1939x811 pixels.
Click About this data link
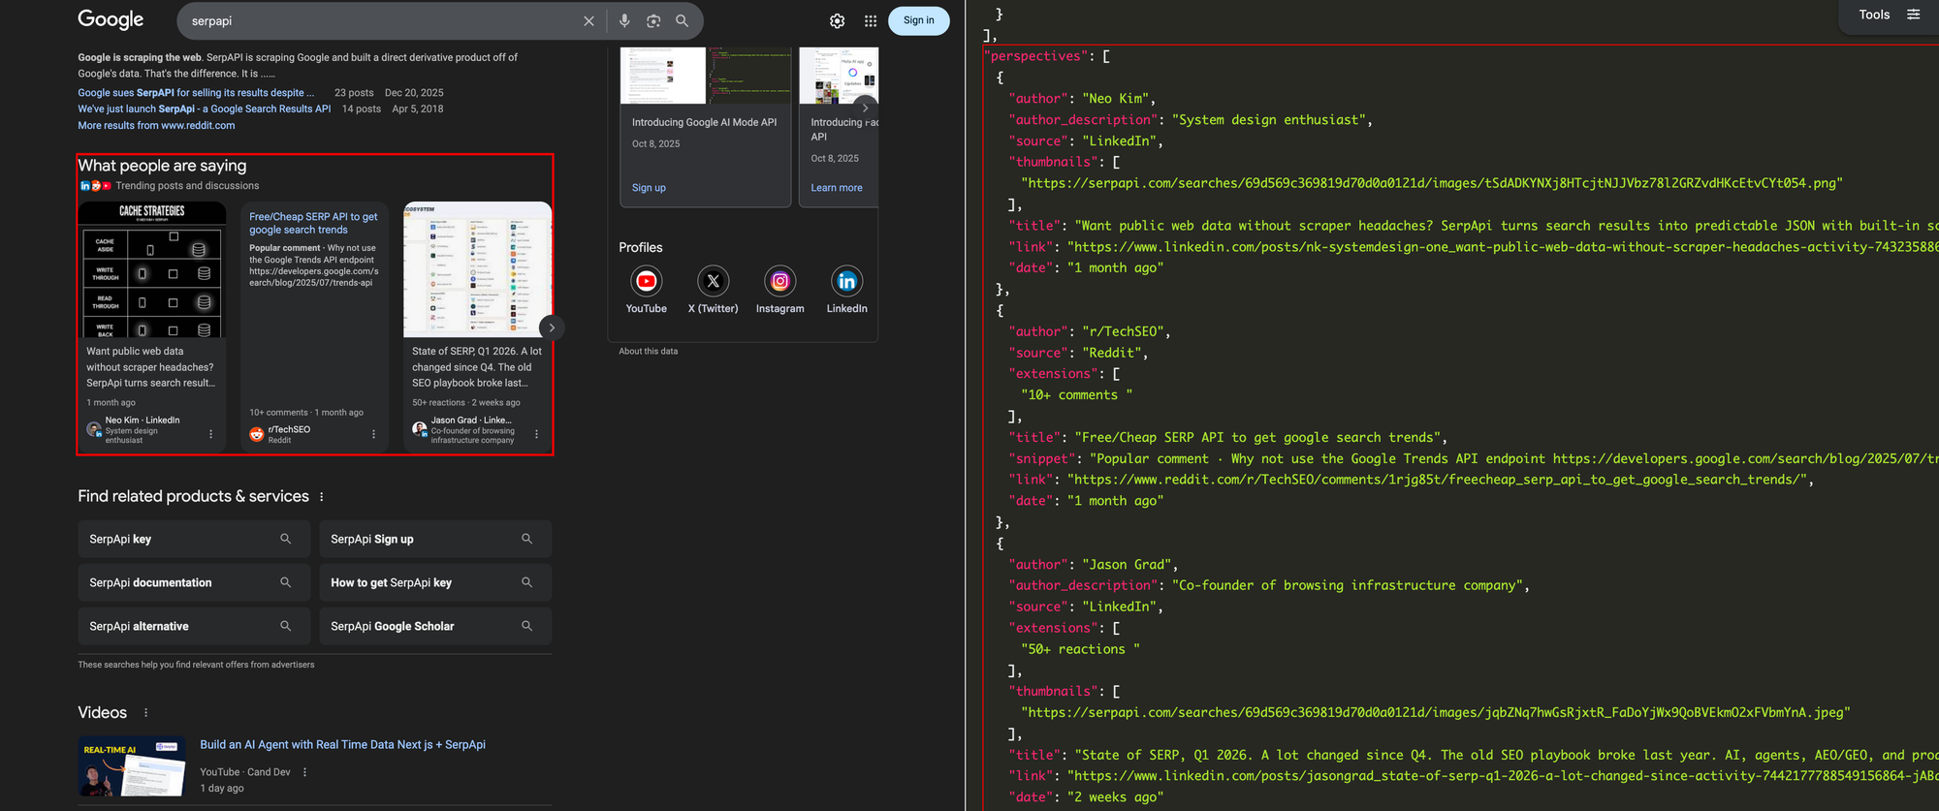point(649,352)
